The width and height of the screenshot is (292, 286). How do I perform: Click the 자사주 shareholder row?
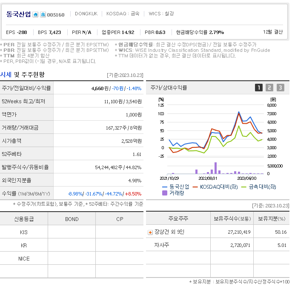218,245
